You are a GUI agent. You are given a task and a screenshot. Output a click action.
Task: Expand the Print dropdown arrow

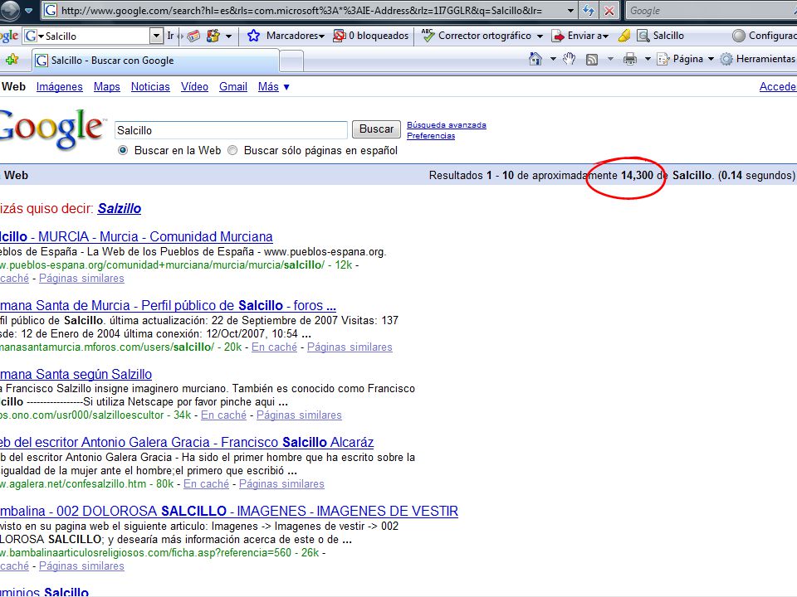pos(648,59)
